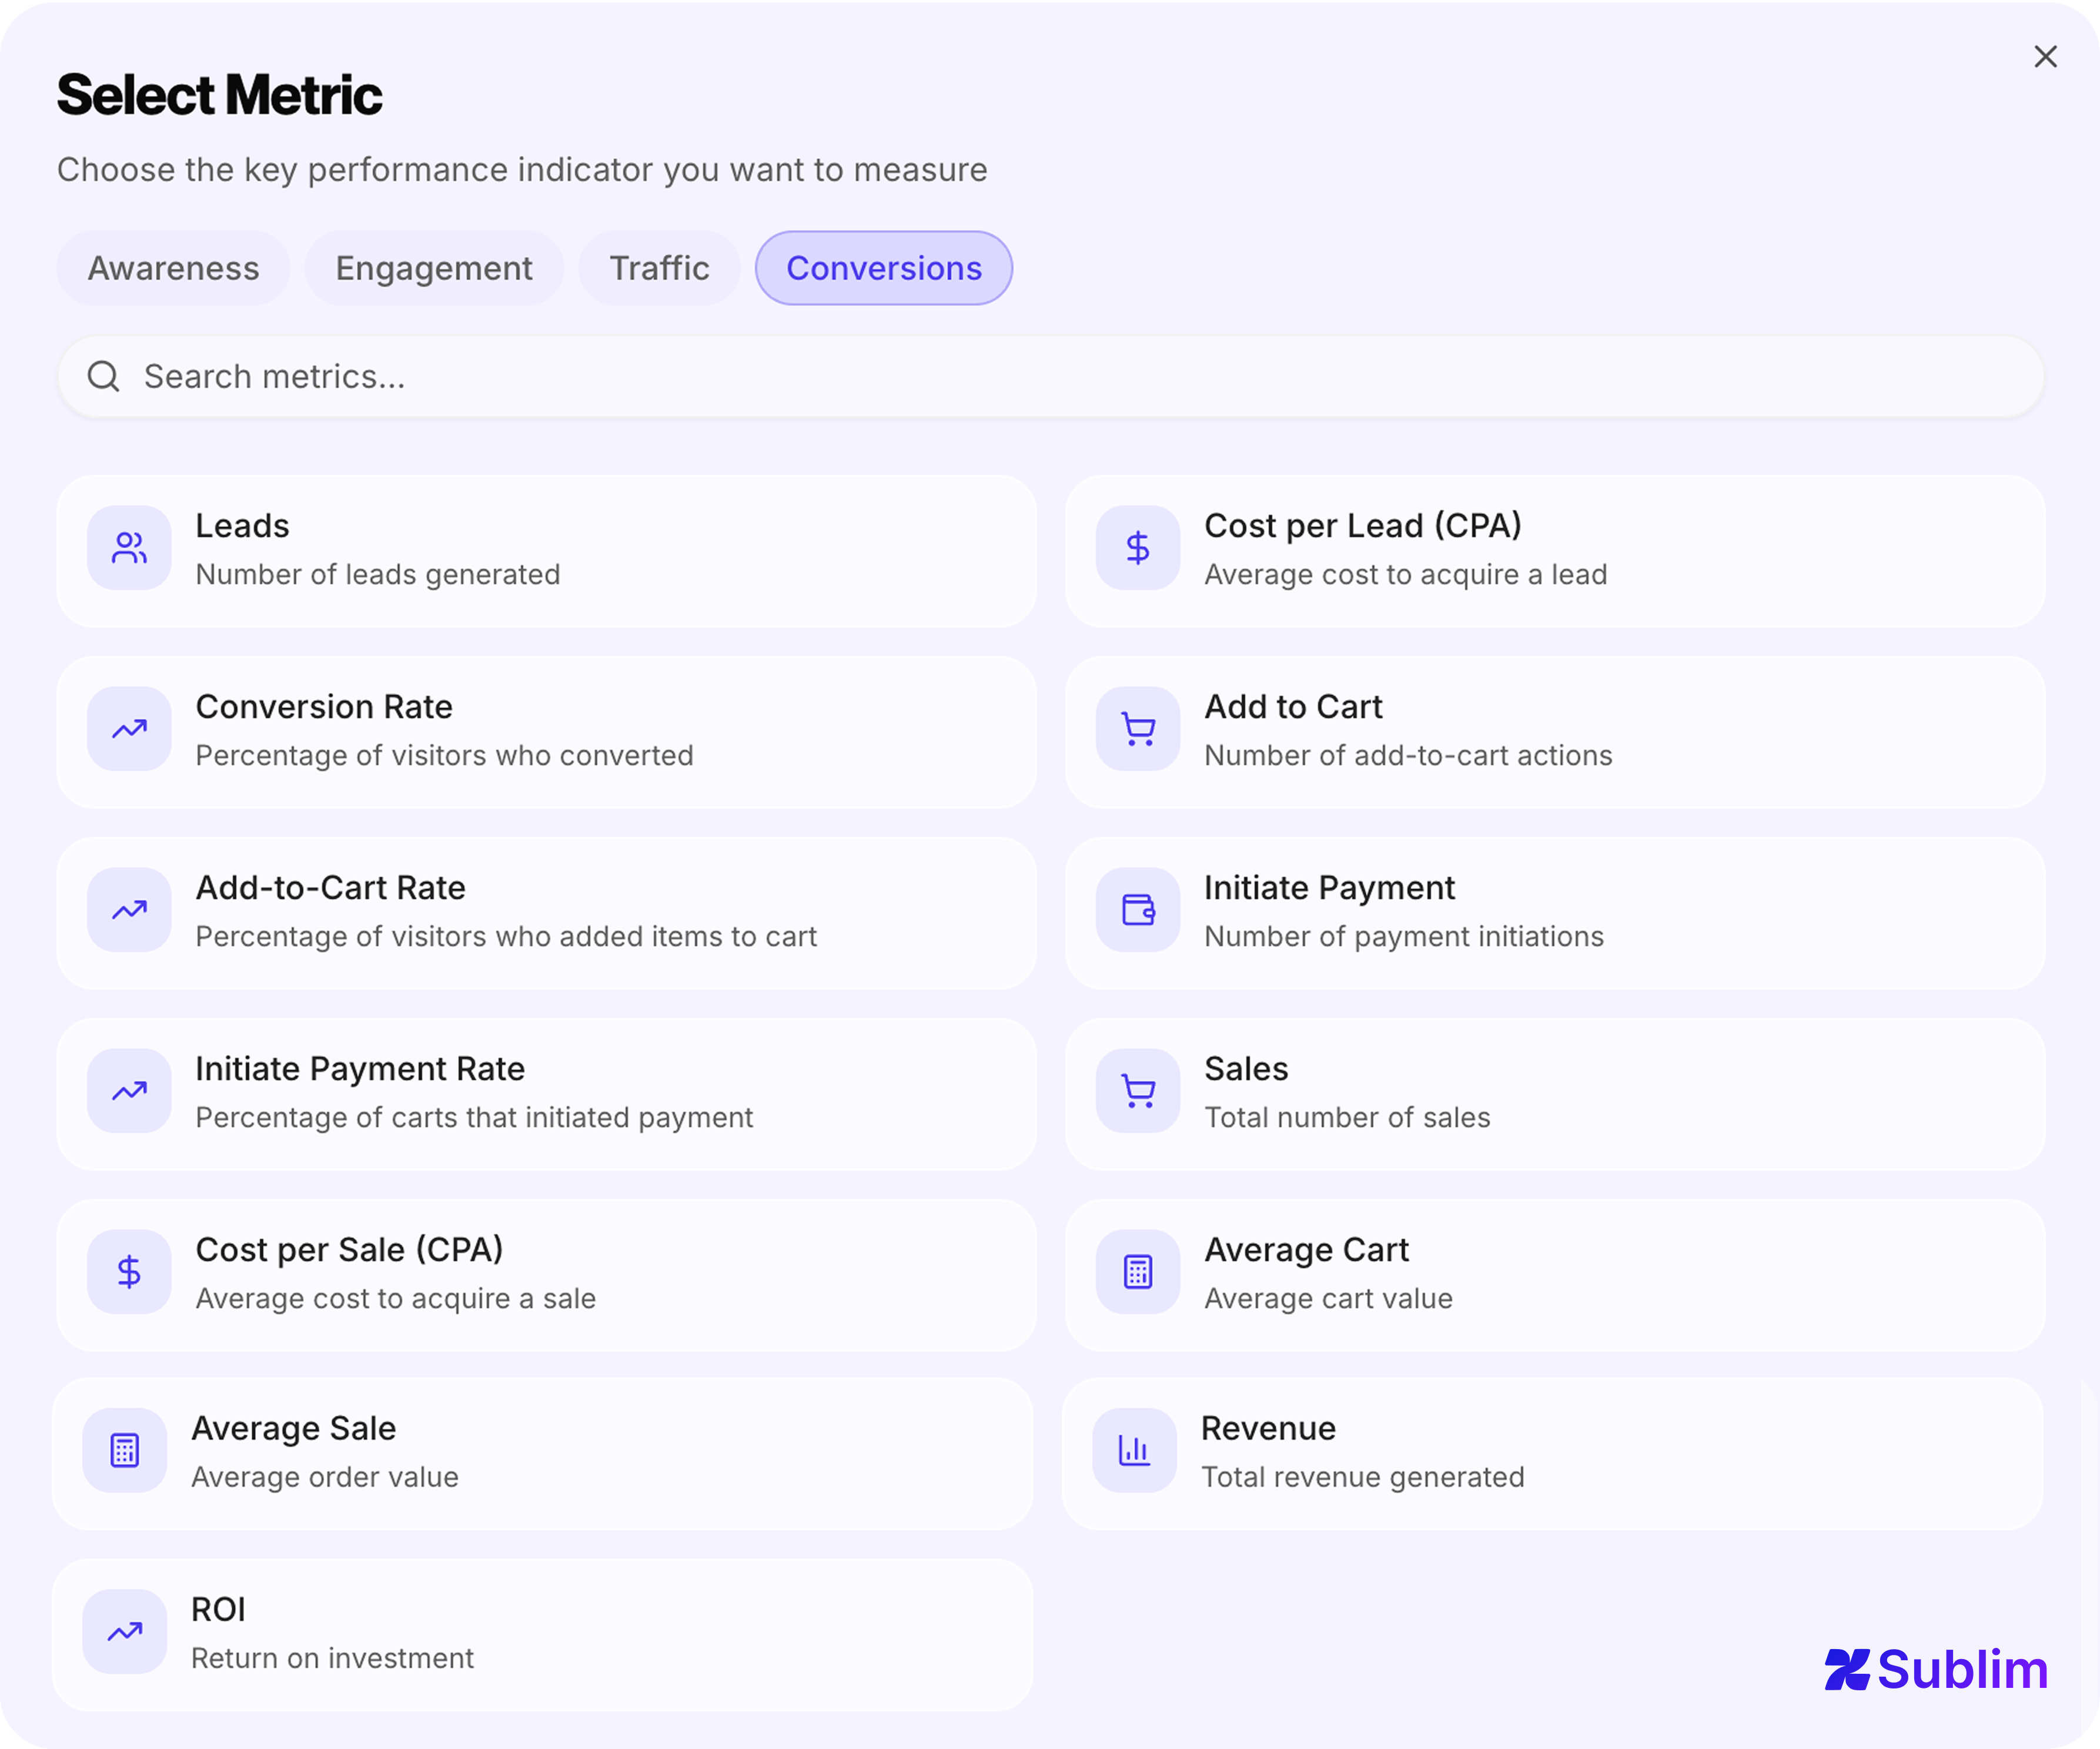Click the magnifier icon in search field
This screenshot has height=1749, width=2100.
click(x=104, y=377)
